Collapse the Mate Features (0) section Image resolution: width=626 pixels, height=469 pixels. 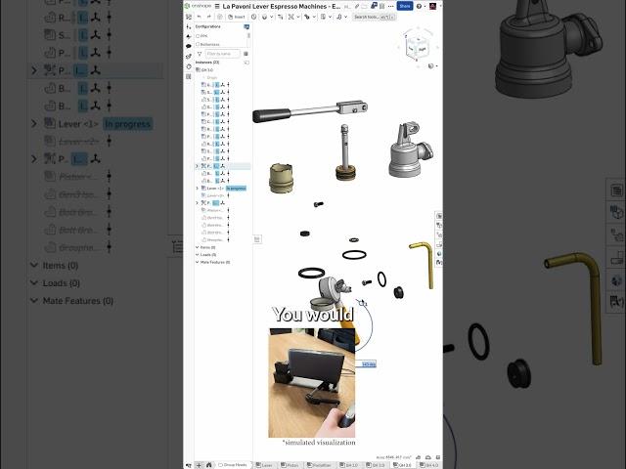[197, 262]
